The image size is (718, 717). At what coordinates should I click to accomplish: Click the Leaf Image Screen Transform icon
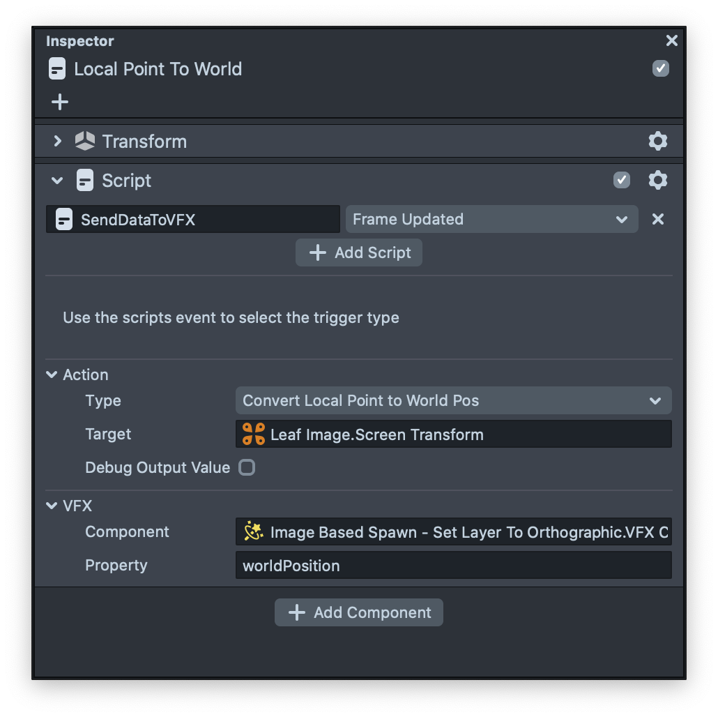(253, 435)
